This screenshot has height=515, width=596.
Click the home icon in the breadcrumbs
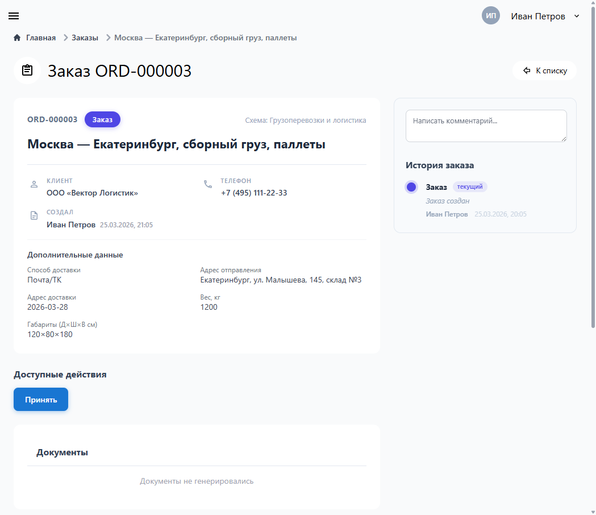coord(16,37)
